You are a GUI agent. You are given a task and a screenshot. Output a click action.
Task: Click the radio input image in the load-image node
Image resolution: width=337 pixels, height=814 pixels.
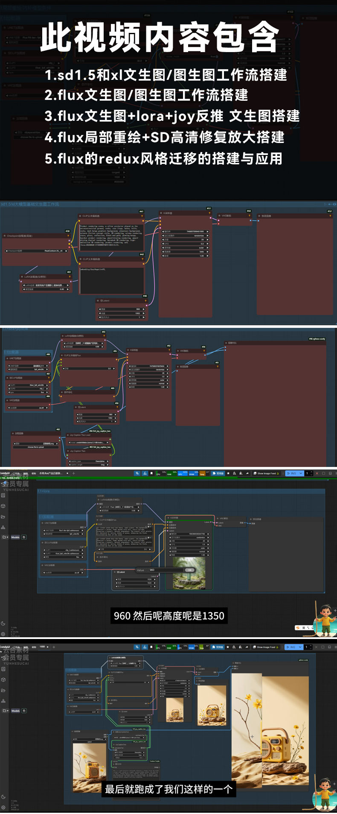click(x=90, y=767)
